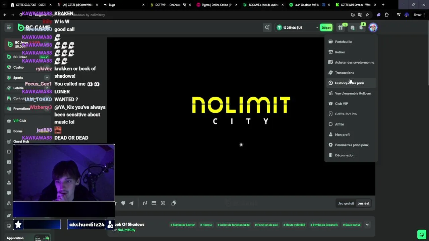Open Paramètres principaux

pos(351,145)
